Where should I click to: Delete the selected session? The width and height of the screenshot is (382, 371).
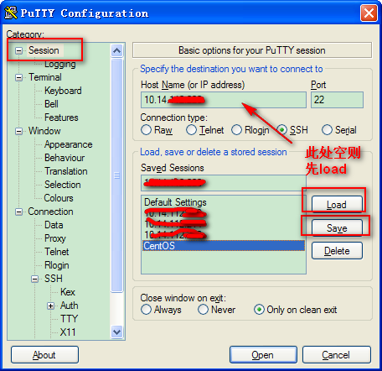tap(337, 251)
